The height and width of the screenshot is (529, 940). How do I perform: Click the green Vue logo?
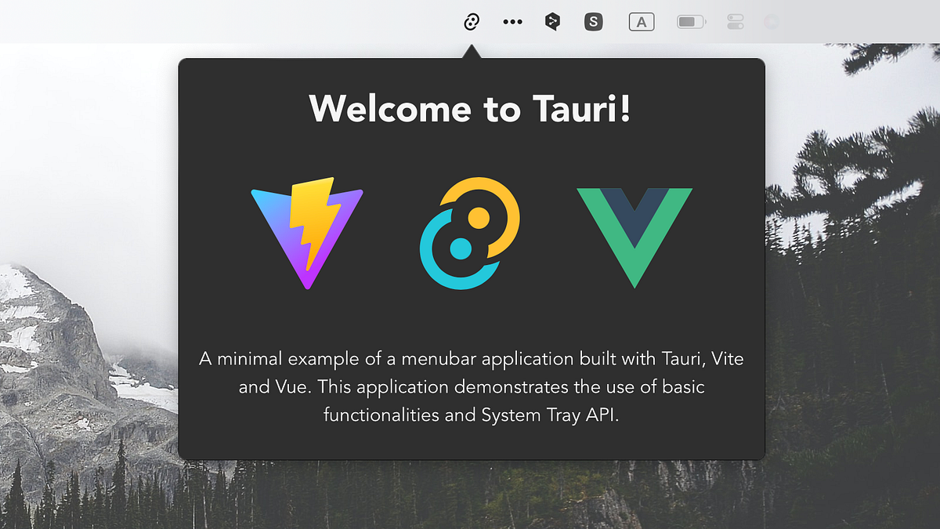point(634,237)
